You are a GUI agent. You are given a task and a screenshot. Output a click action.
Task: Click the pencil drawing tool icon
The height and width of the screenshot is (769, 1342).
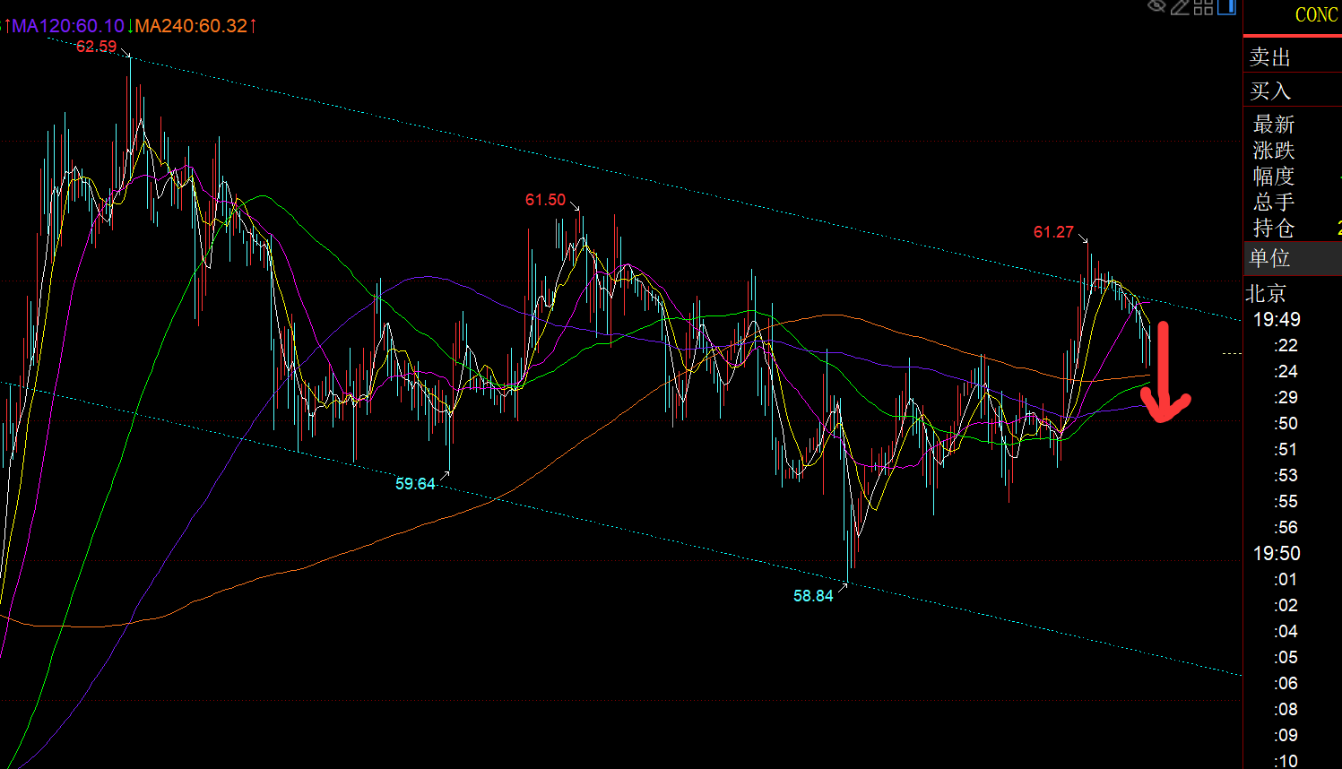tap(1180, 7)
